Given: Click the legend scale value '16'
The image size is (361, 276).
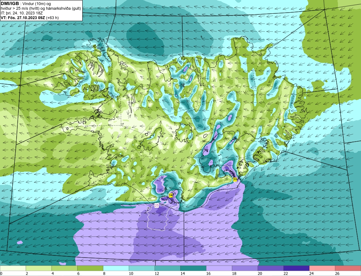Looking at the screenshot, I should 208,273.
